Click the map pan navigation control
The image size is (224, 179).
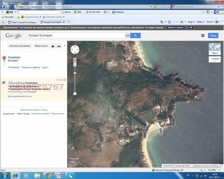(x=75, y=50)
